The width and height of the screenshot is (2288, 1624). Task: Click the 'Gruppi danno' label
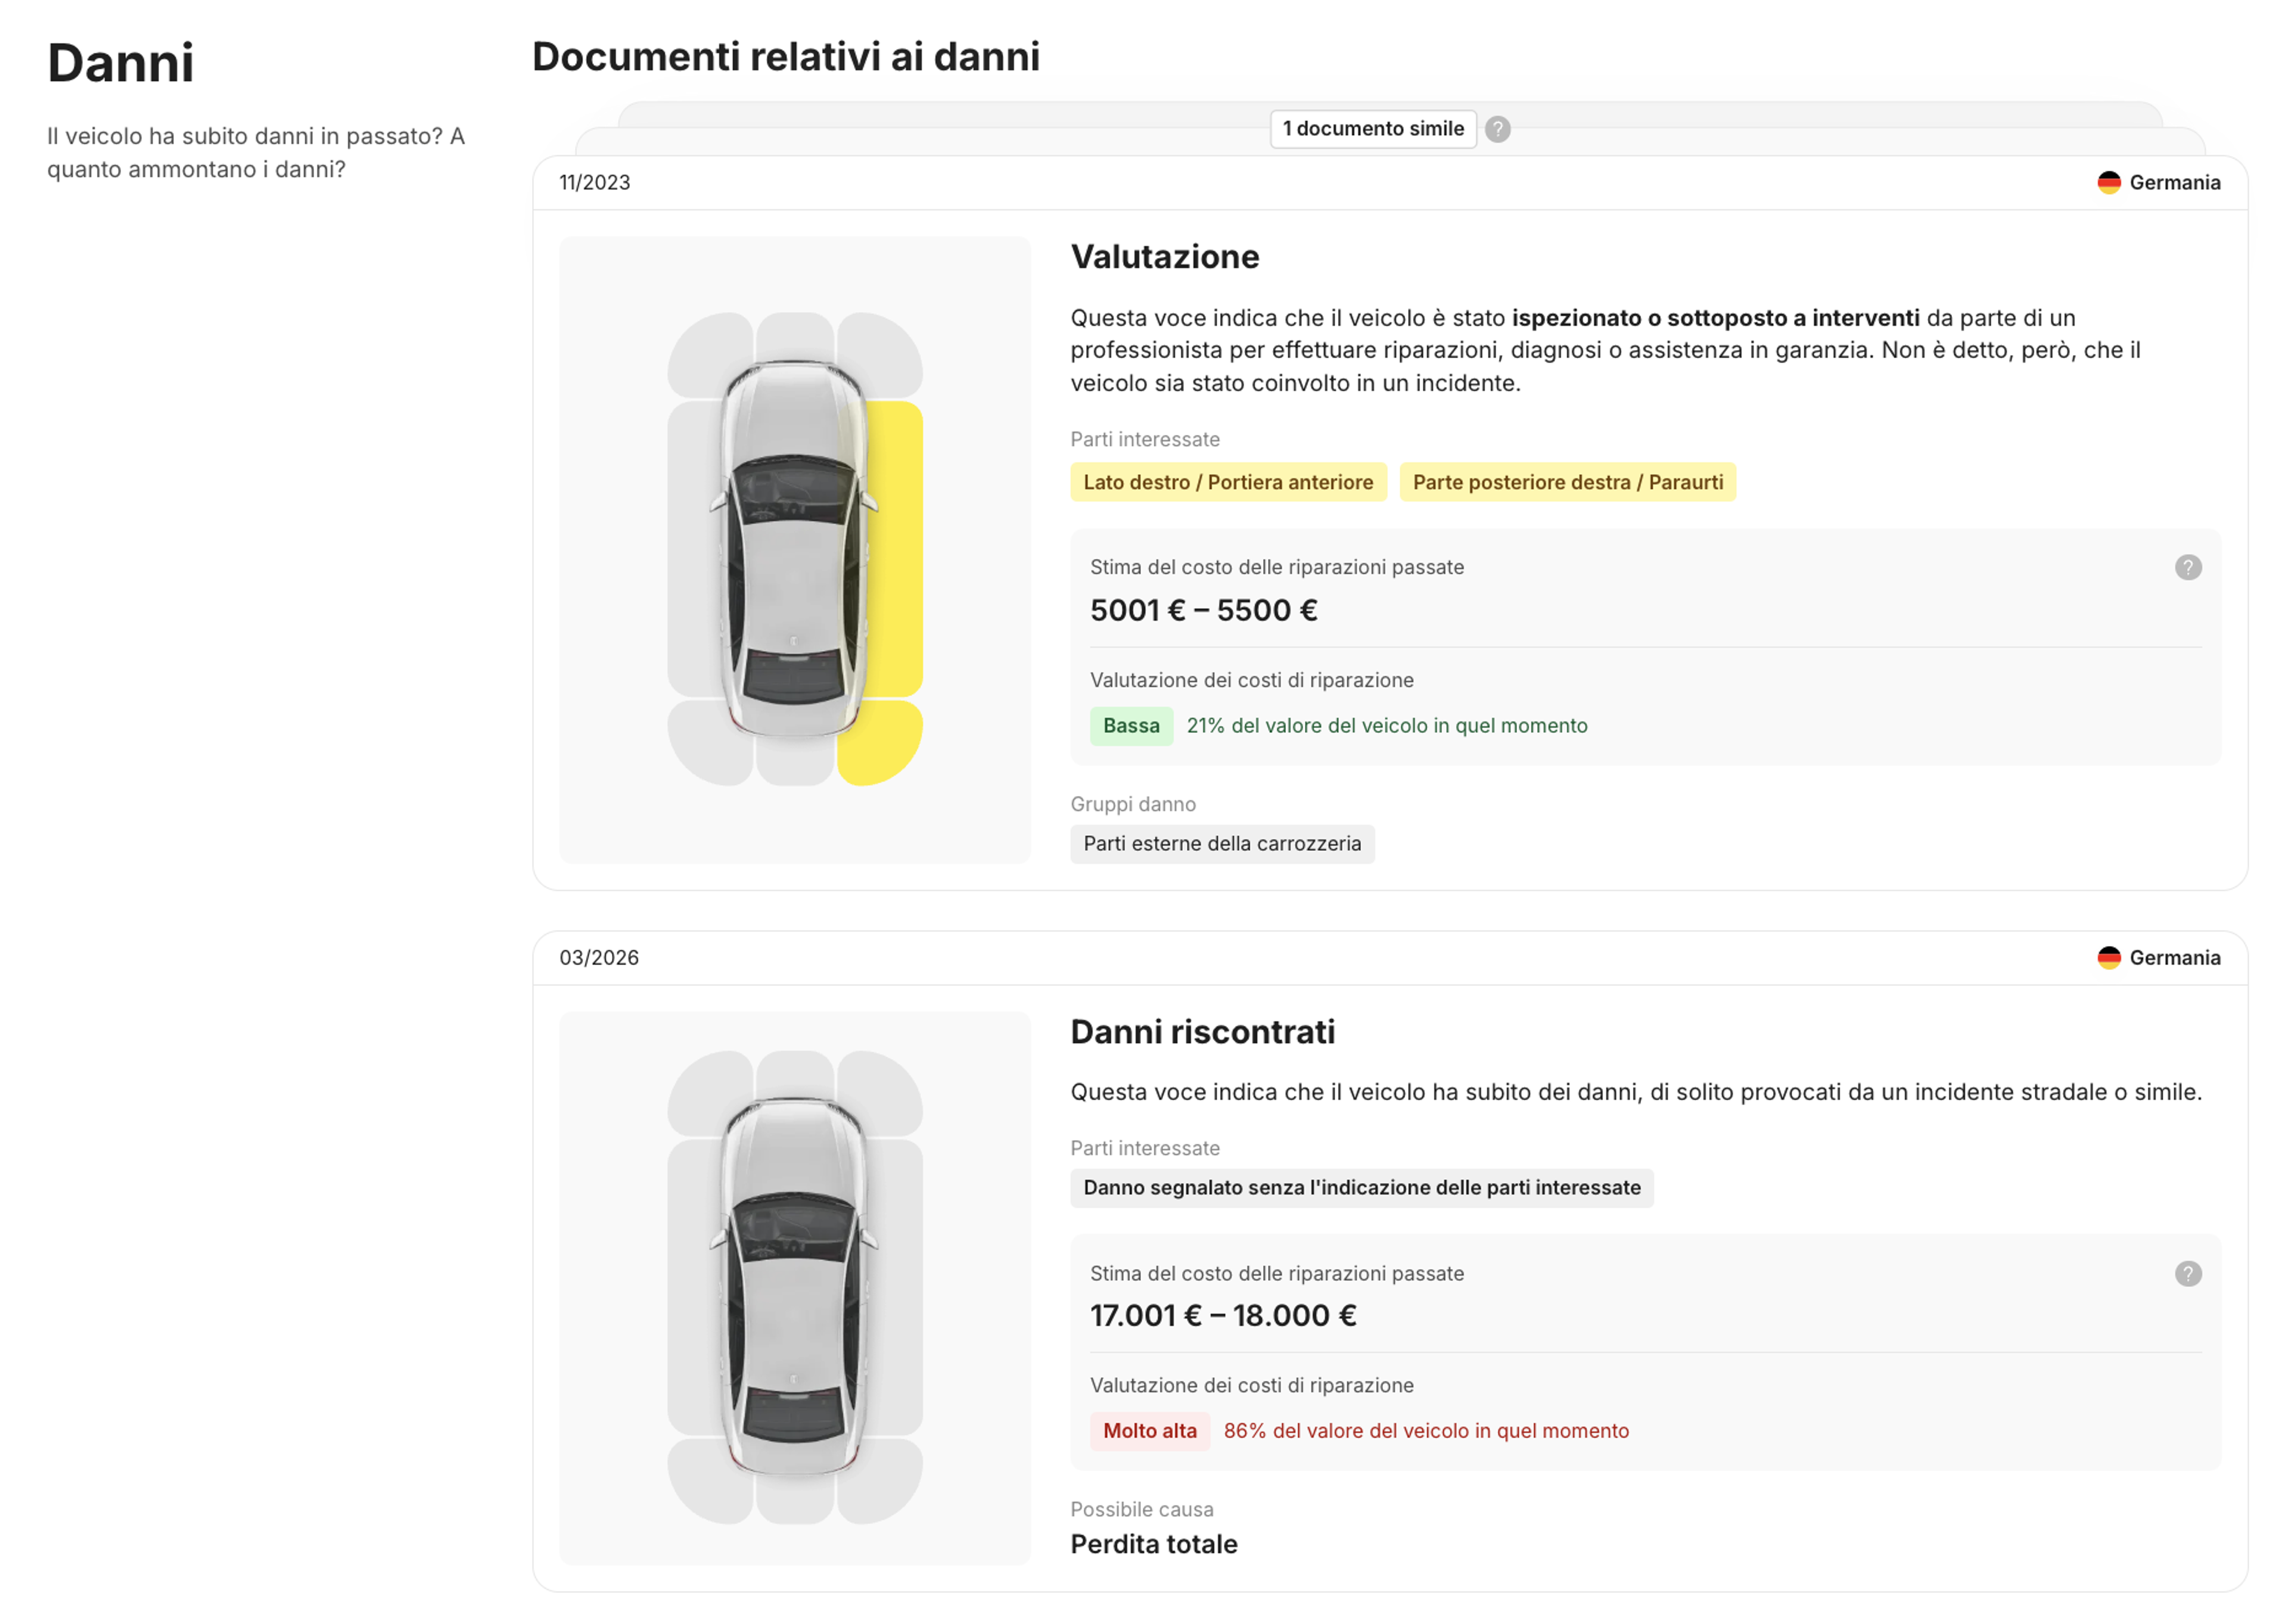tap(1133, 804)
